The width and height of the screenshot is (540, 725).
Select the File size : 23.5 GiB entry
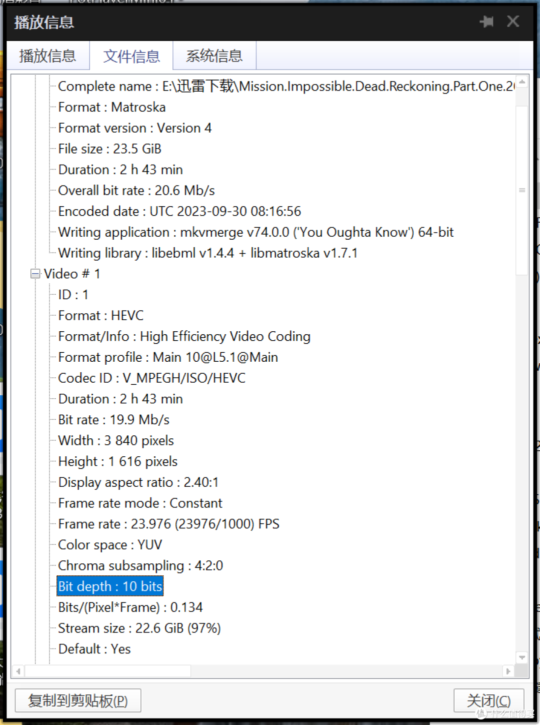coord(109,149)
